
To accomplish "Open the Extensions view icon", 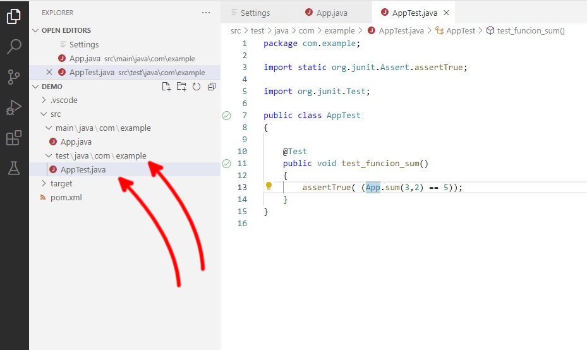I will [14, 138].
